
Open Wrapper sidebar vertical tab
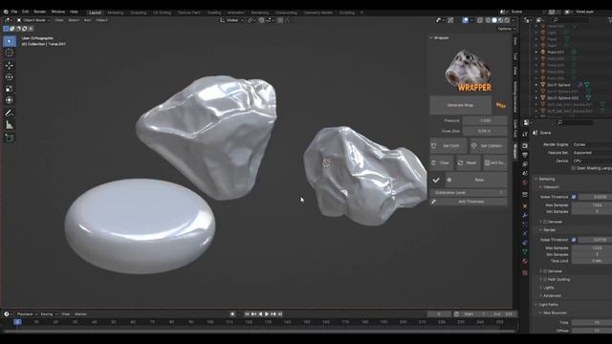(x=515, y=151)
